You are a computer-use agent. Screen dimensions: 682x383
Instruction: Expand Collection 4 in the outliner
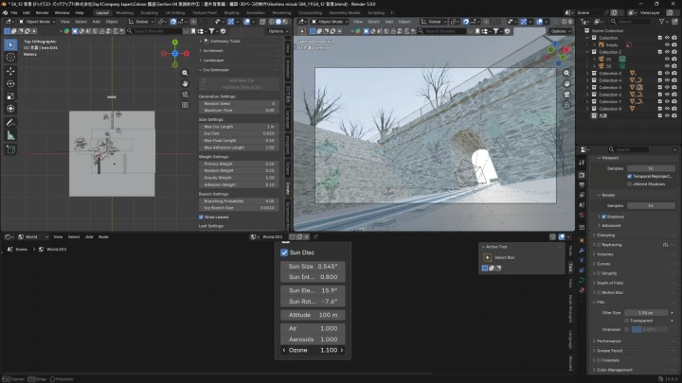pos(587,80)
